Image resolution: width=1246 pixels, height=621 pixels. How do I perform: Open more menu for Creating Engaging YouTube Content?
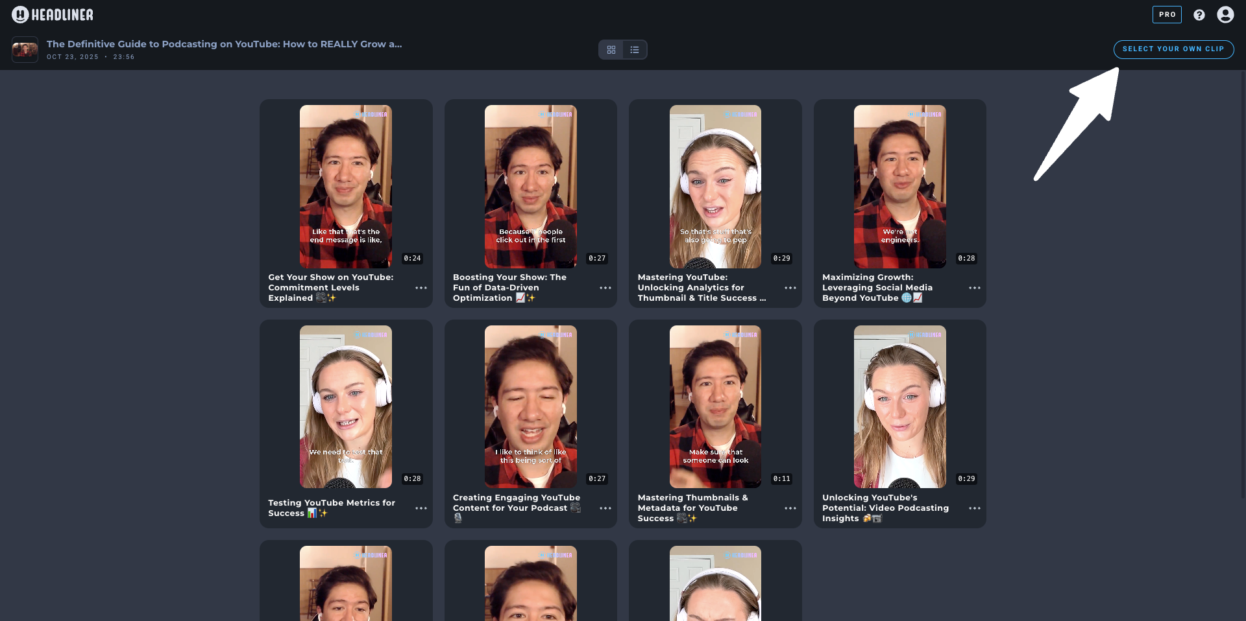click(605, 508)
